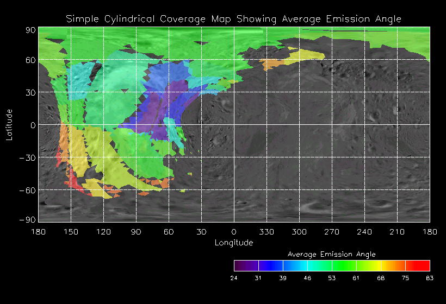The image size is (446, 304).
Task: Click the "83" label under the colorbar
Action: (x=430, y=278)
